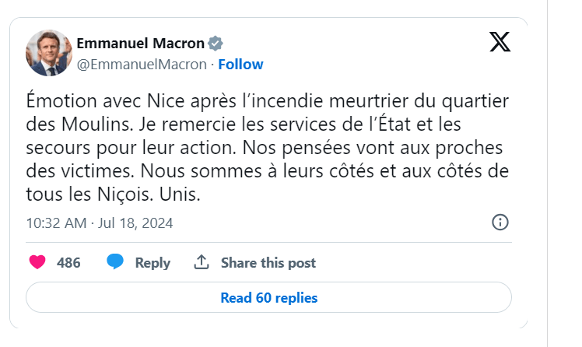Click the X logo icon
The height and width of the screenshot is (347, 582).
coord(500,42)
